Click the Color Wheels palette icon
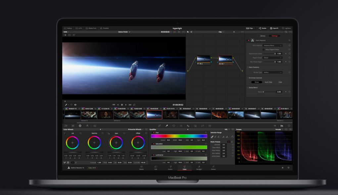The image size is (338, 195). click(x=80, y=126)
